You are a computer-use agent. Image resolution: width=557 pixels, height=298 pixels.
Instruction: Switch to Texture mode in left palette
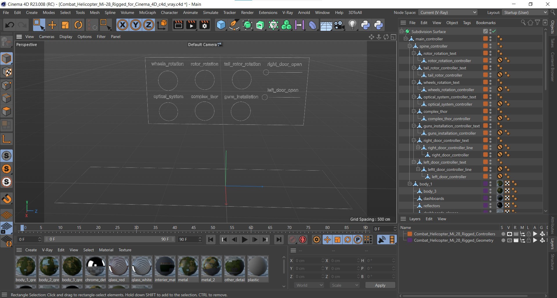(x=6, y=72)
